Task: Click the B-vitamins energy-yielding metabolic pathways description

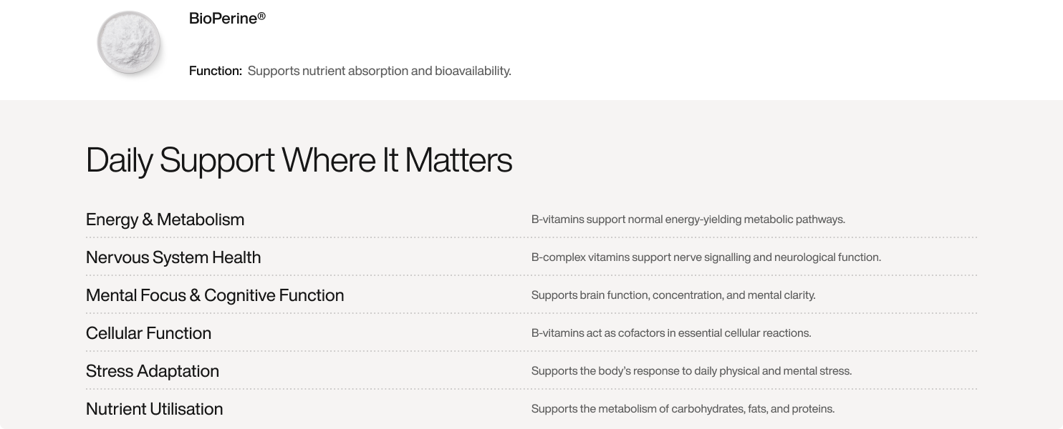Action: tap(688, 220)
